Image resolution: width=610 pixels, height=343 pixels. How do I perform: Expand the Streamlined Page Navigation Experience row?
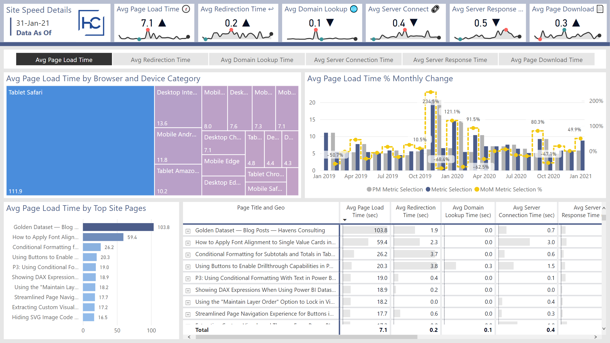[x=188, y=314]
